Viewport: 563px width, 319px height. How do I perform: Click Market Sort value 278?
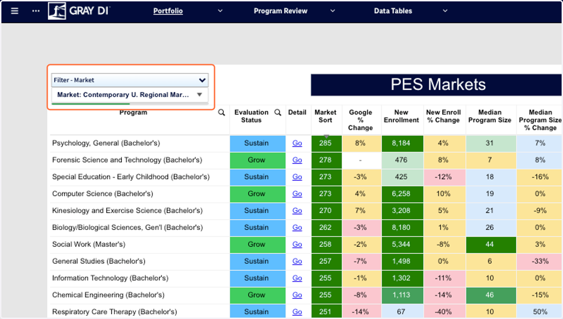click(x=326, y=160)
